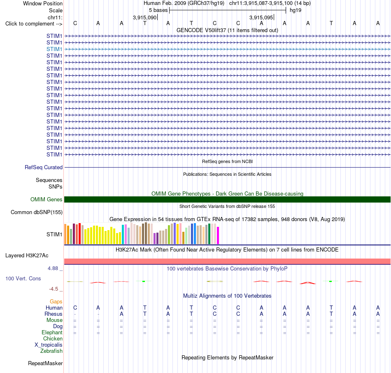Click the dark green OMIM gene bar
This screenshot has width=391, height=373.
pos(227,199)
